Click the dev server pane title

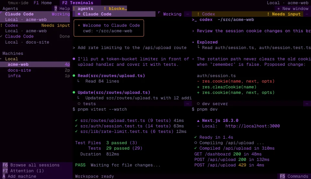pos(215,104)
